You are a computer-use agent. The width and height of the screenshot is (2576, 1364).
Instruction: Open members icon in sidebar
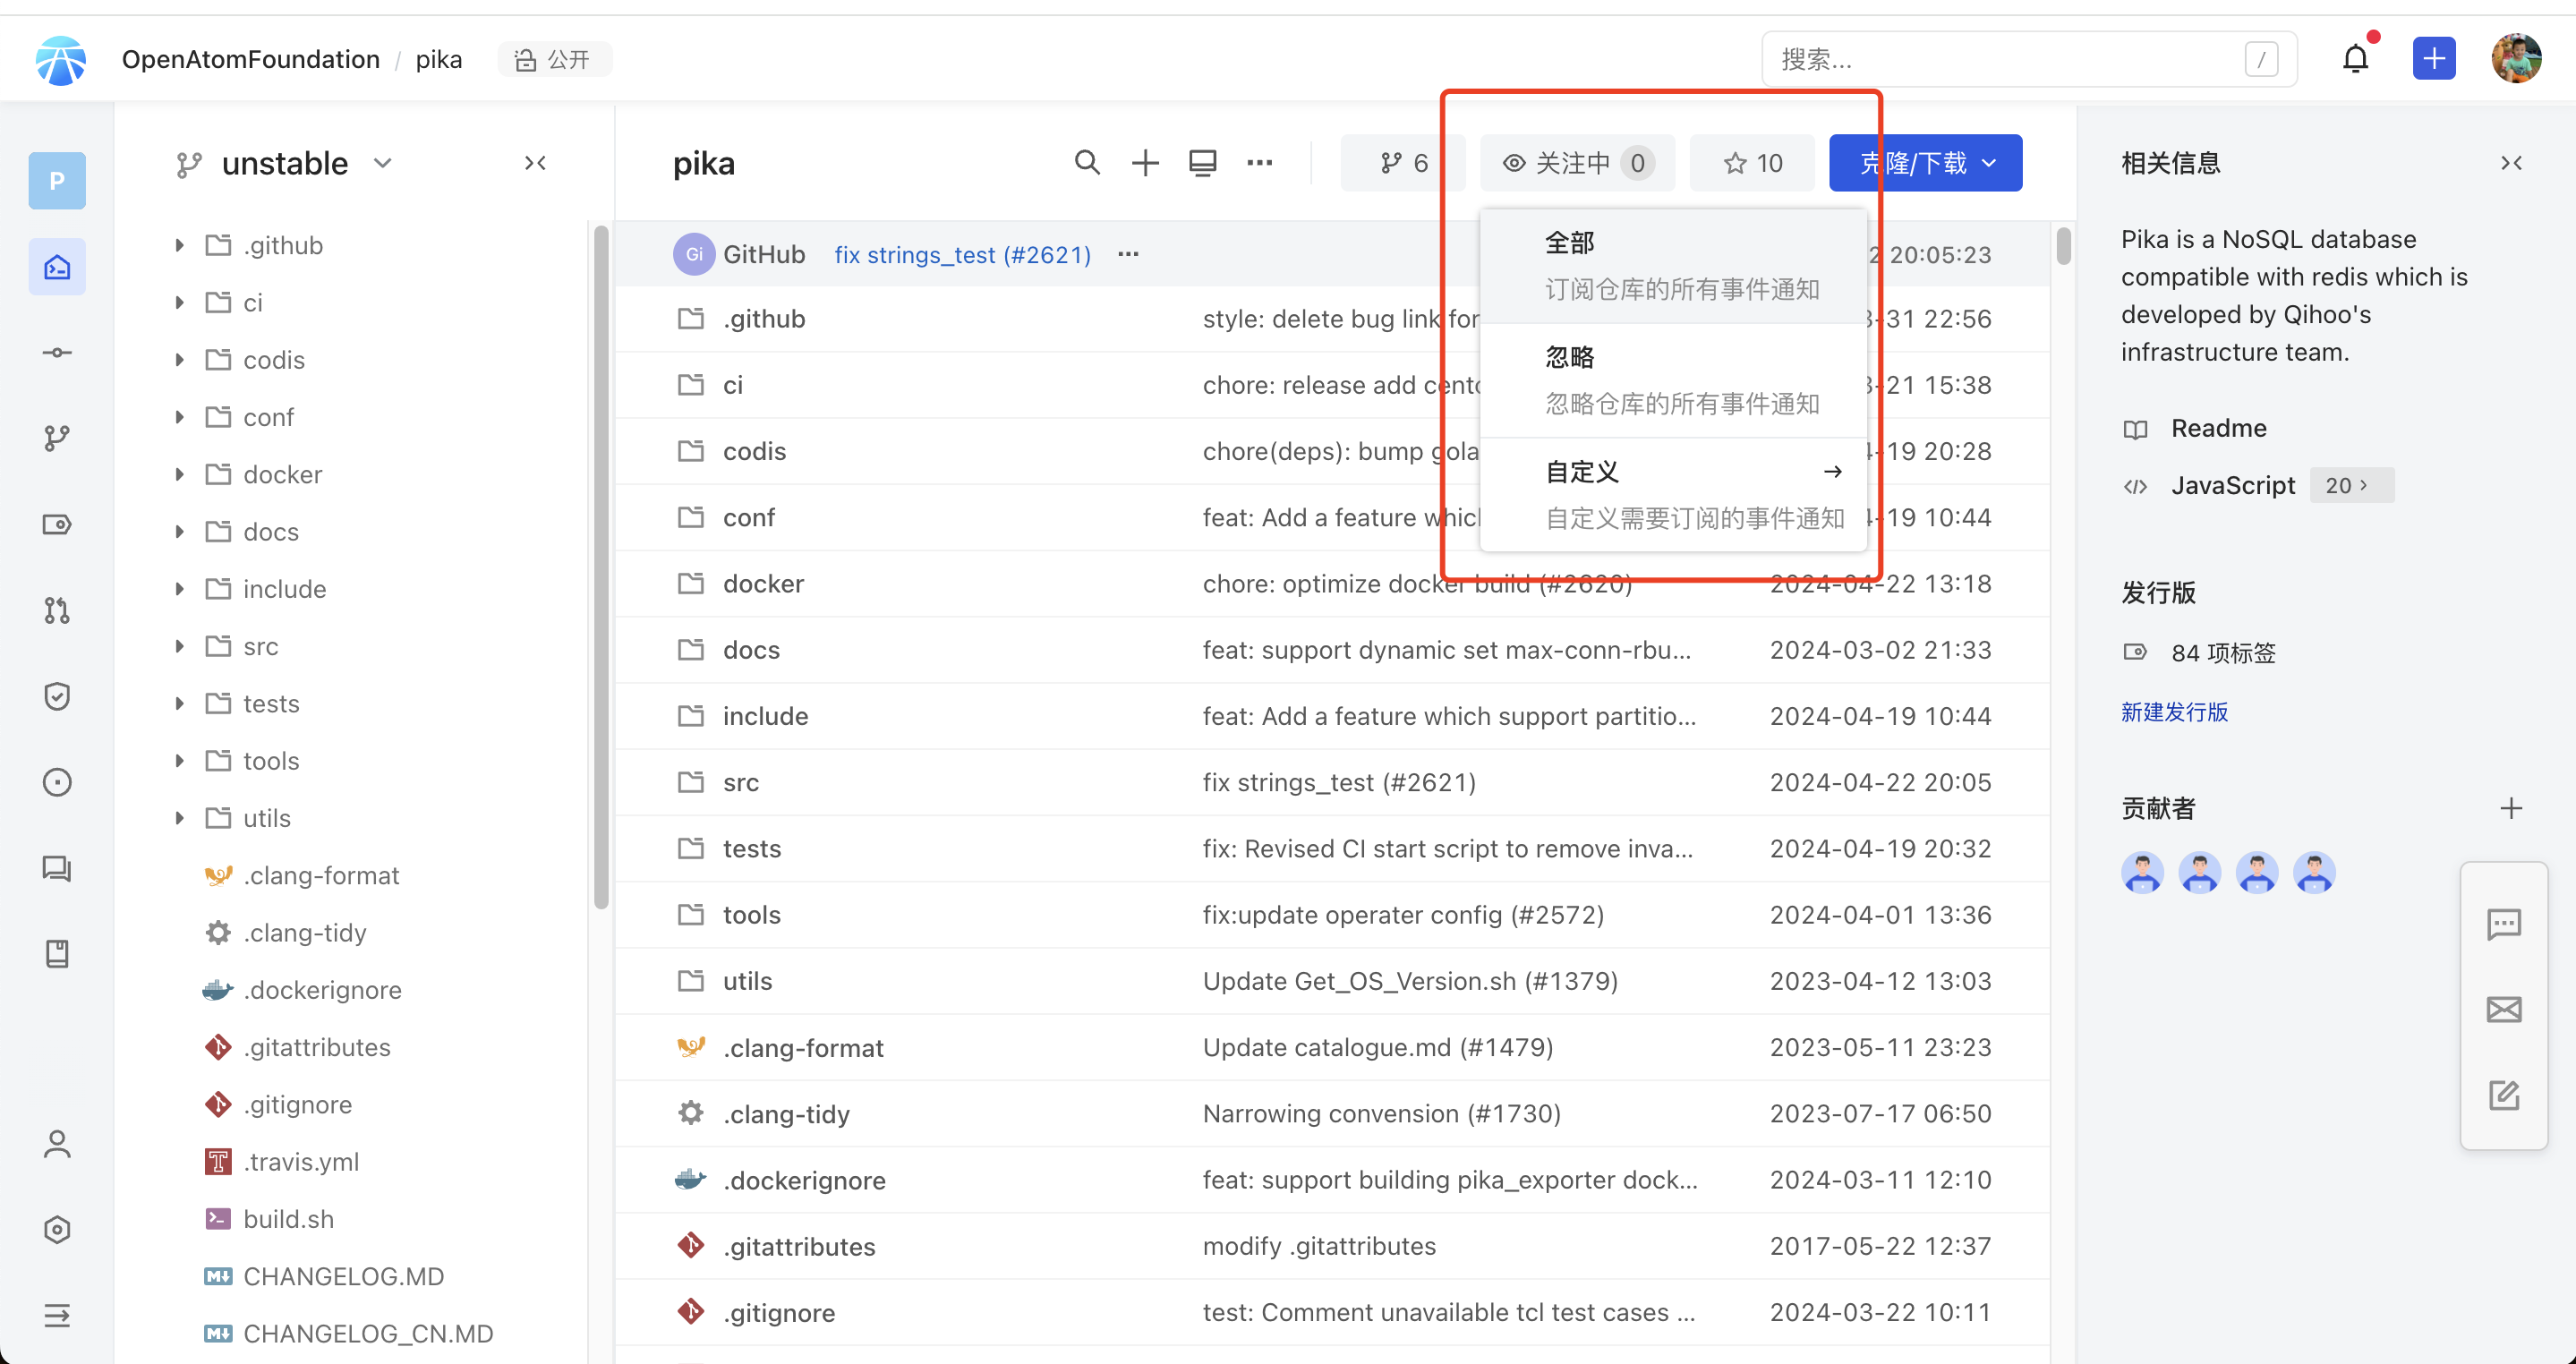coord(57,1144)
